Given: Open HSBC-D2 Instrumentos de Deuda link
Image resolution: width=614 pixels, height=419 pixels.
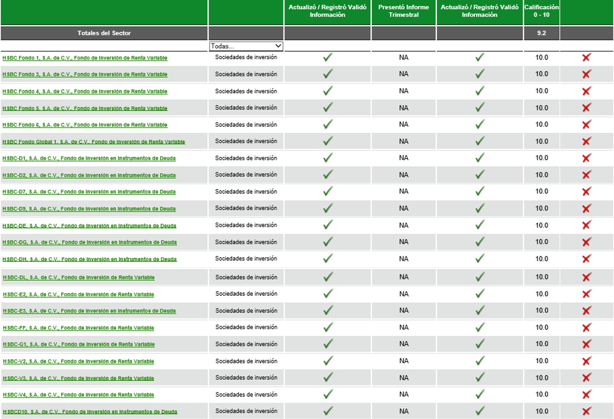Looking at the screenshot, I should point(89,175).
